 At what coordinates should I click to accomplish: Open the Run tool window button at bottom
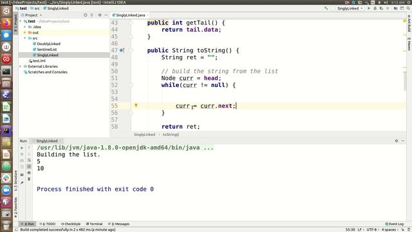28,224
